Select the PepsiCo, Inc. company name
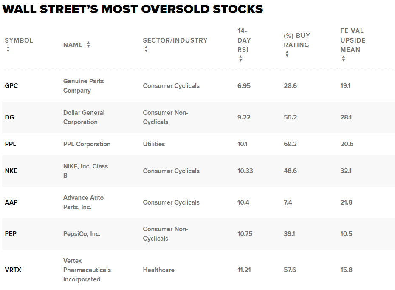Viewport: 395px width, 290px height. (x=82, y=234)
